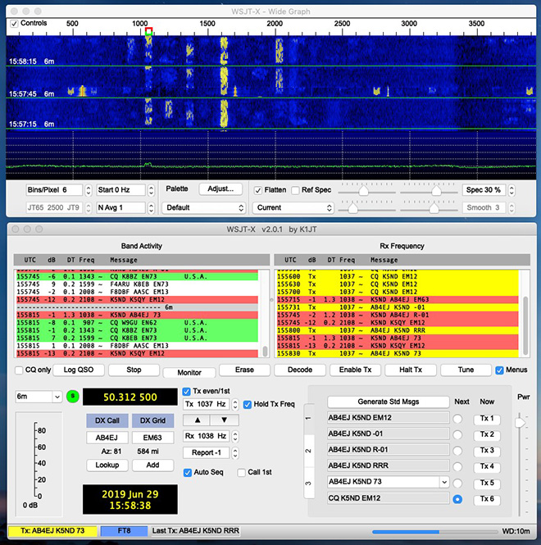
Task: Switch to tab 3 in the message panel
Action: coord(308,483)
